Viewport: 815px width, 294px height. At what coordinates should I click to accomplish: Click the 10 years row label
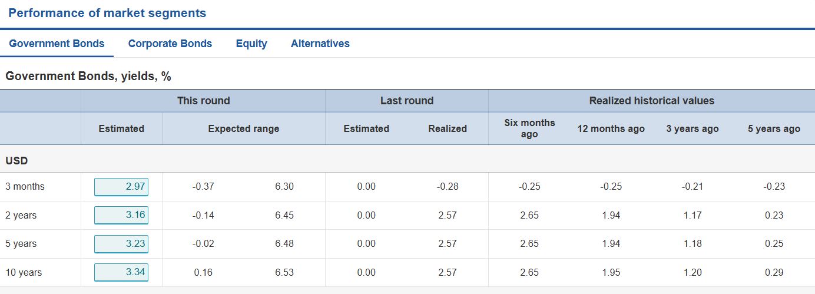coord(24,273)
